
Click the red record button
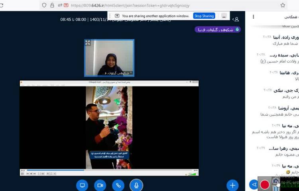(x=265, y=184)
